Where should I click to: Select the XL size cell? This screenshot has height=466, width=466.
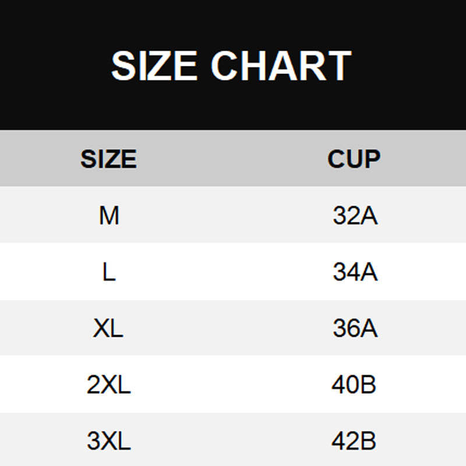108,329
